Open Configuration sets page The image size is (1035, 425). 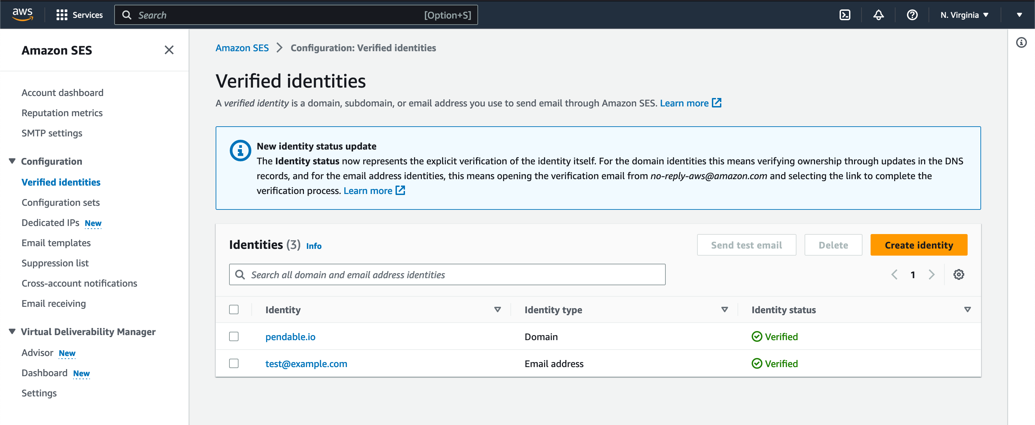click(61, 202)
